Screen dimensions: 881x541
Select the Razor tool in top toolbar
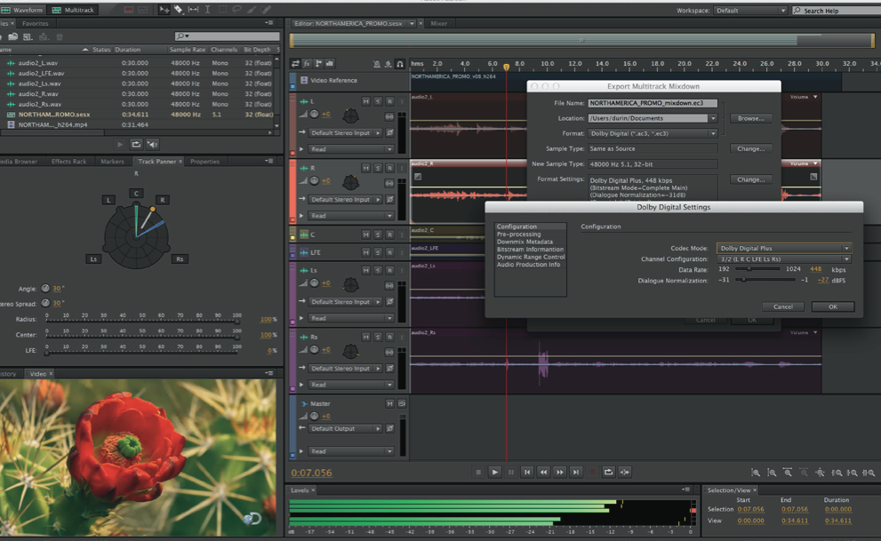pos(178,10)
